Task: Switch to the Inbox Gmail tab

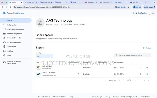Action: click(106, 2)
